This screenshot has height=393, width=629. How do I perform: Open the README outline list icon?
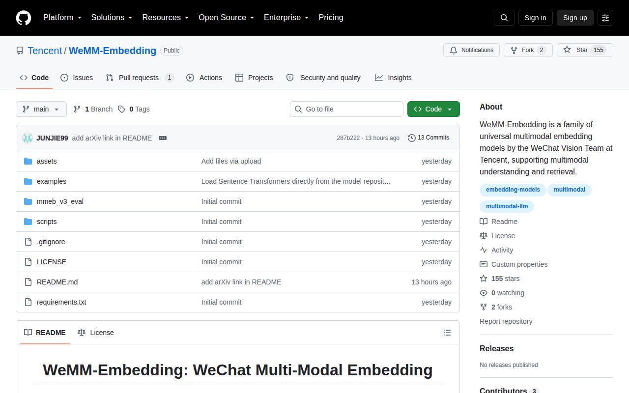point(447,333)
